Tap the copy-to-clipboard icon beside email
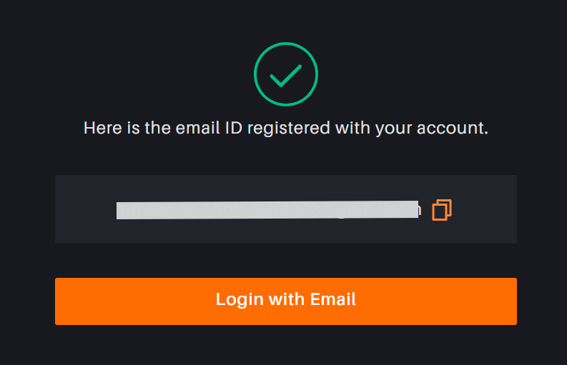Image resolution: width=567 pixels, height=365 pixels. pos(442,209)
